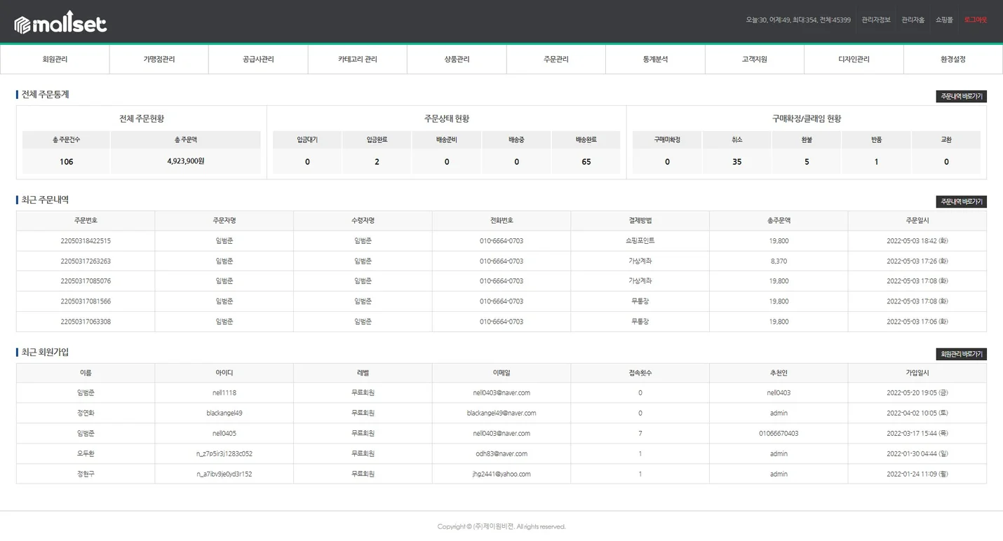Viewport: 1003px width, 541px height.
Task: Click 주문내역 바로가기 button beside 전체 주문통계
Action: [x=962, y=97]
